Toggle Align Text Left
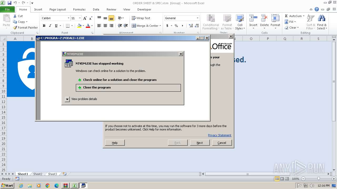The image size is (337, 189). [99, 26]
